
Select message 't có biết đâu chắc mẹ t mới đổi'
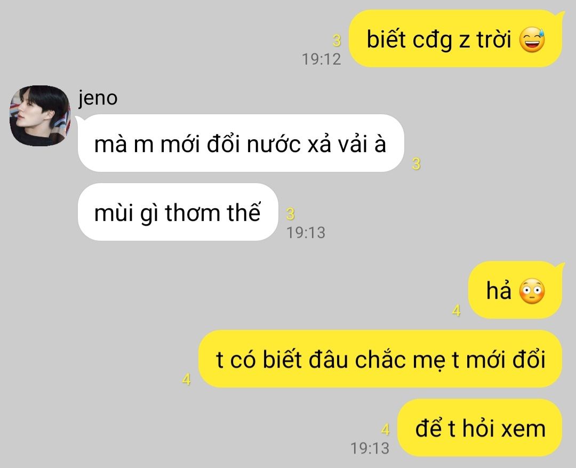click(x=381, y=359)
